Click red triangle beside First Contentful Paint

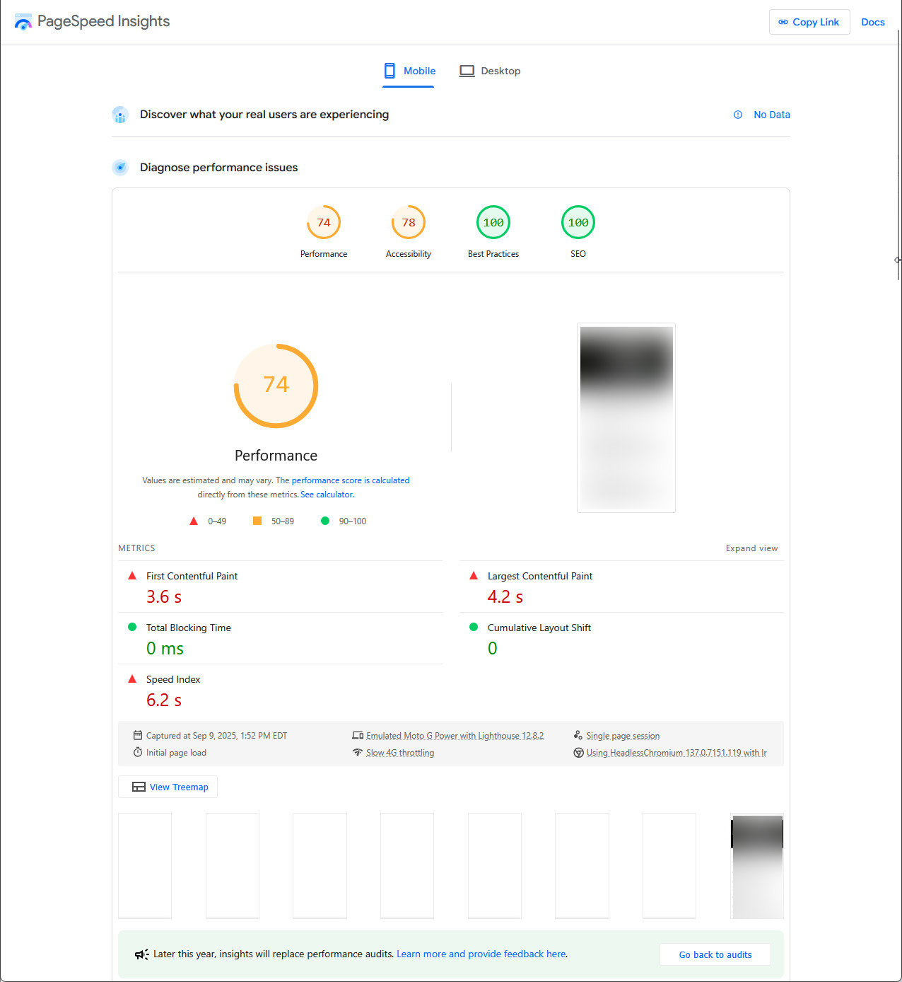tap(132, 576)
